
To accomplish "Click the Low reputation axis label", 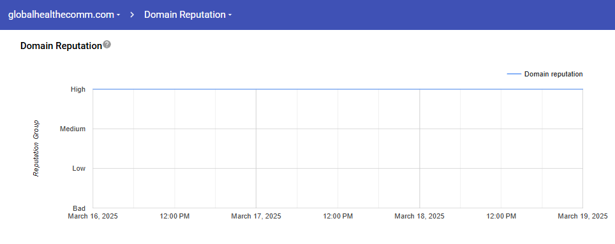I will pos(78,168).
